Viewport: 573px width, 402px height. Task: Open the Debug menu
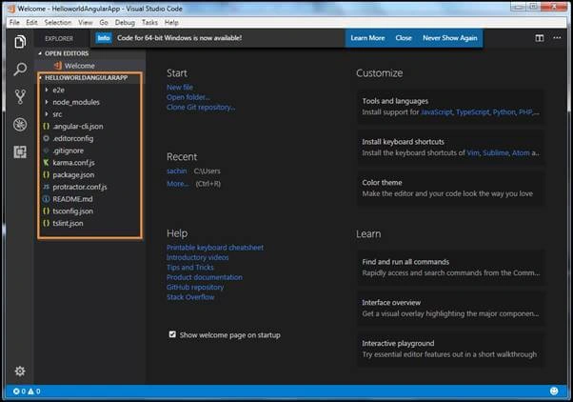tap(125, 23)
